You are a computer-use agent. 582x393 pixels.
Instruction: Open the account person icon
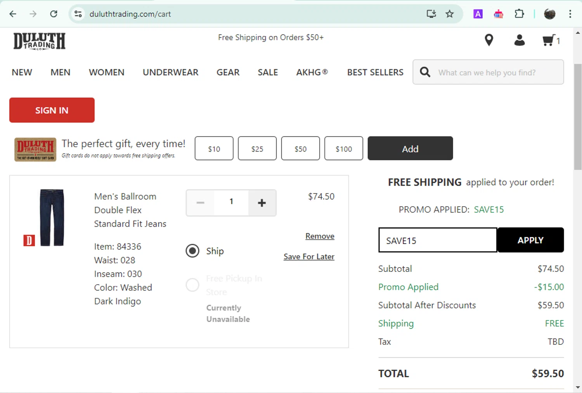[520, 40]
